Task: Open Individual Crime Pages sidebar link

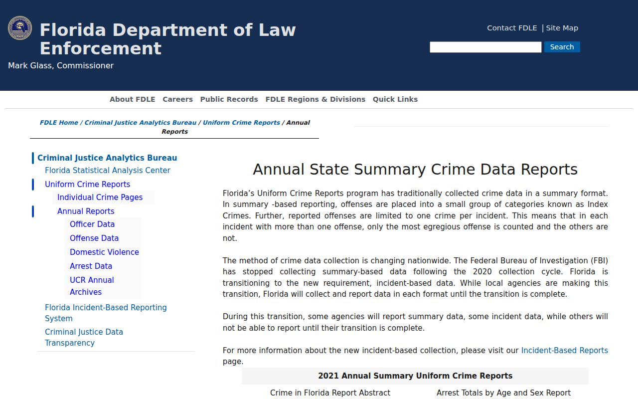Action: click(x=100, y=198)
